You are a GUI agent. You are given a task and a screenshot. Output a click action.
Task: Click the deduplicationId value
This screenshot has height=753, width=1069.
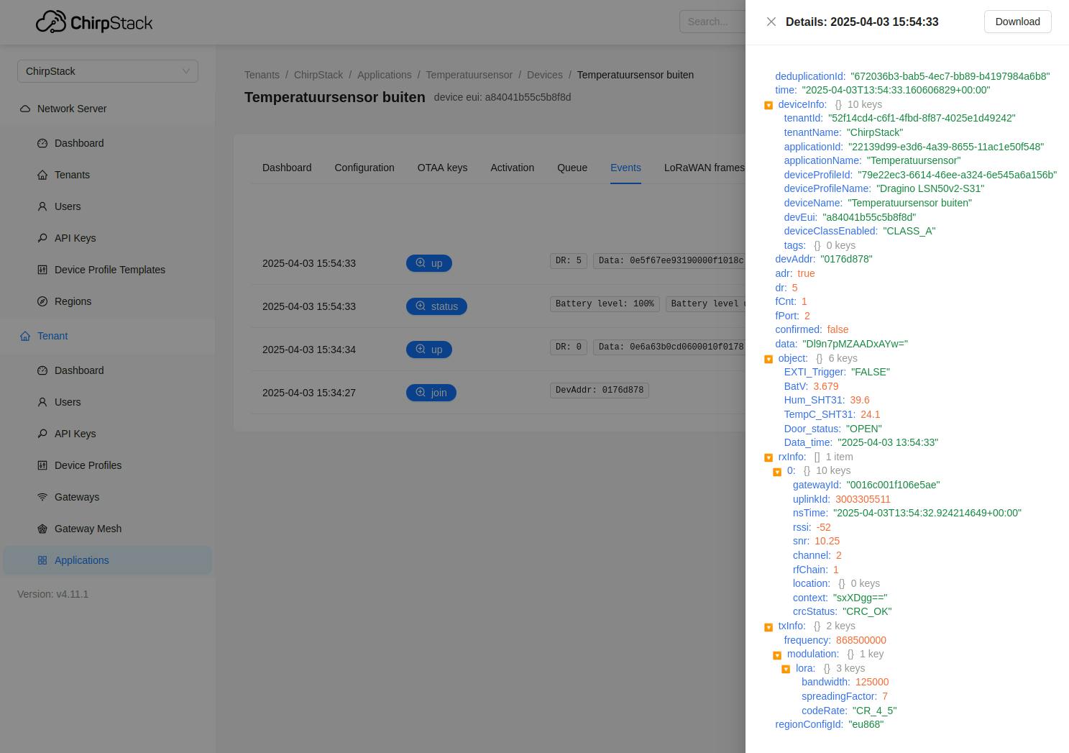(x=950, y=76)
